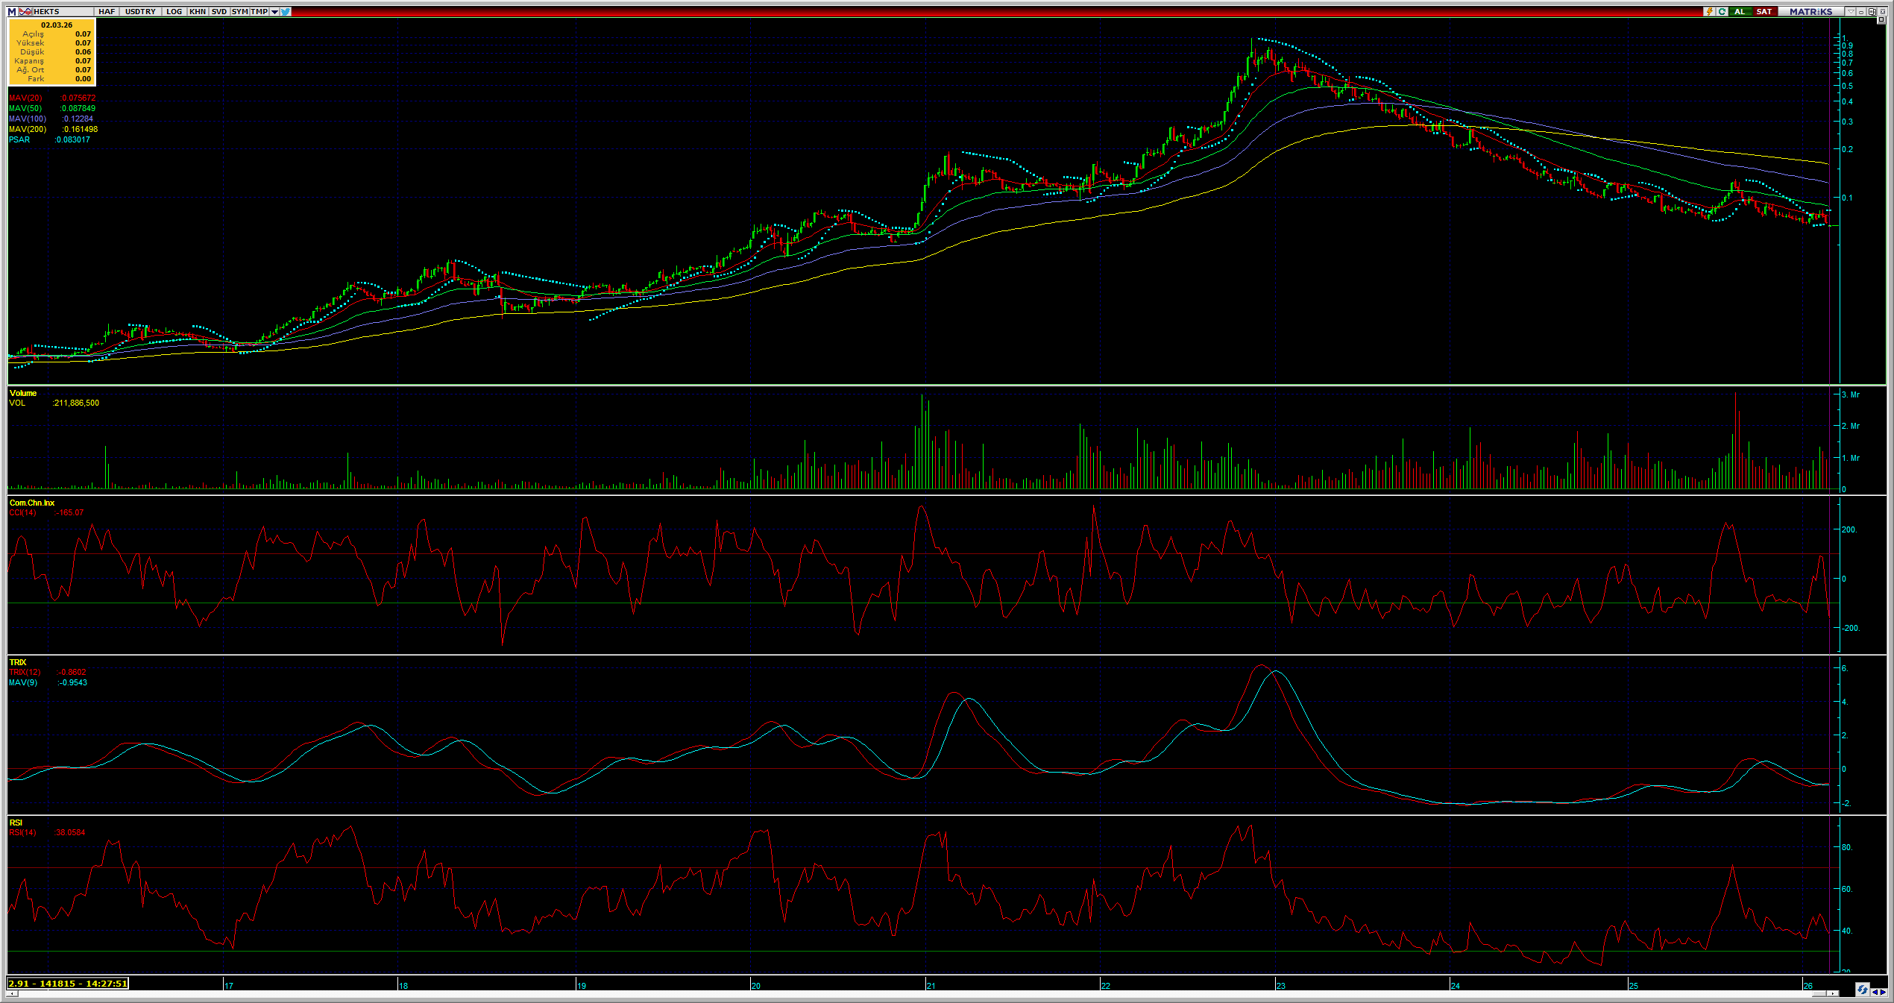Click the green refresh C icon
Viewport: 1894px width, 1003px height.
(1722, 12)
